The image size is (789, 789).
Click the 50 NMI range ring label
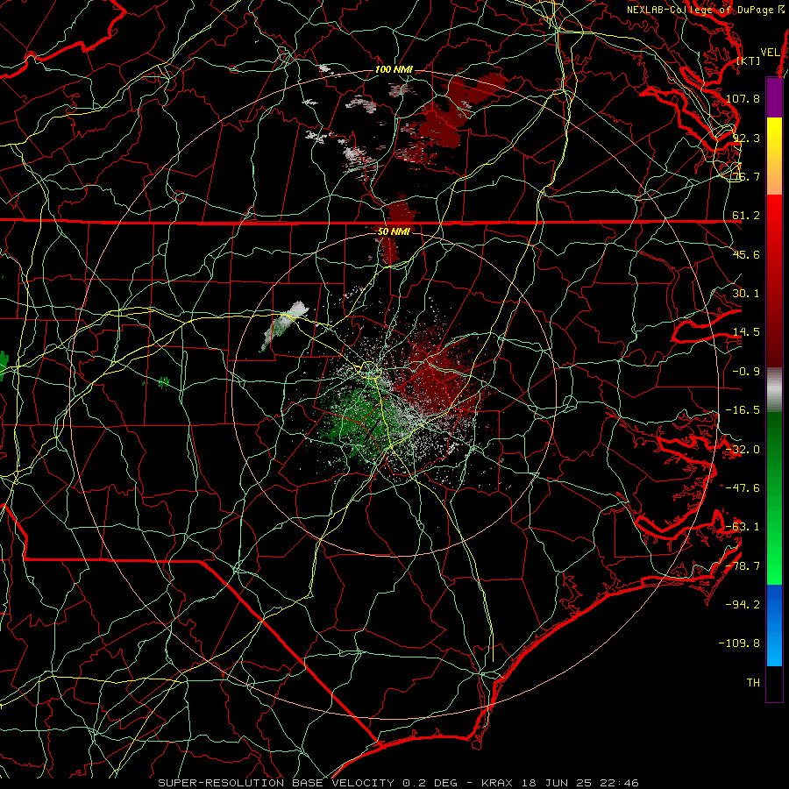point(394,231)
